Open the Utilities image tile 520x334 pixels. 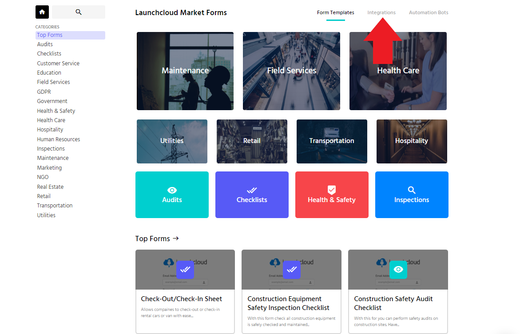172,141
